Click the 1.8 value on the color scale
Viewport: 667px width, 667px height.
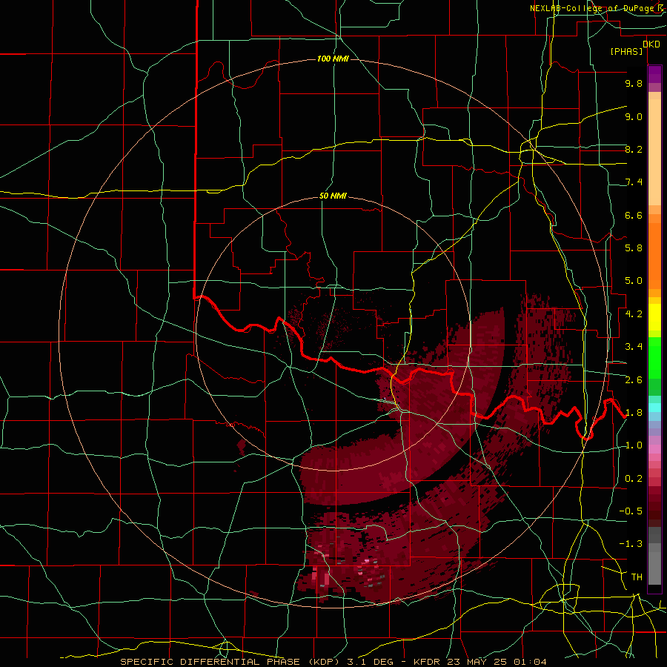634,413
